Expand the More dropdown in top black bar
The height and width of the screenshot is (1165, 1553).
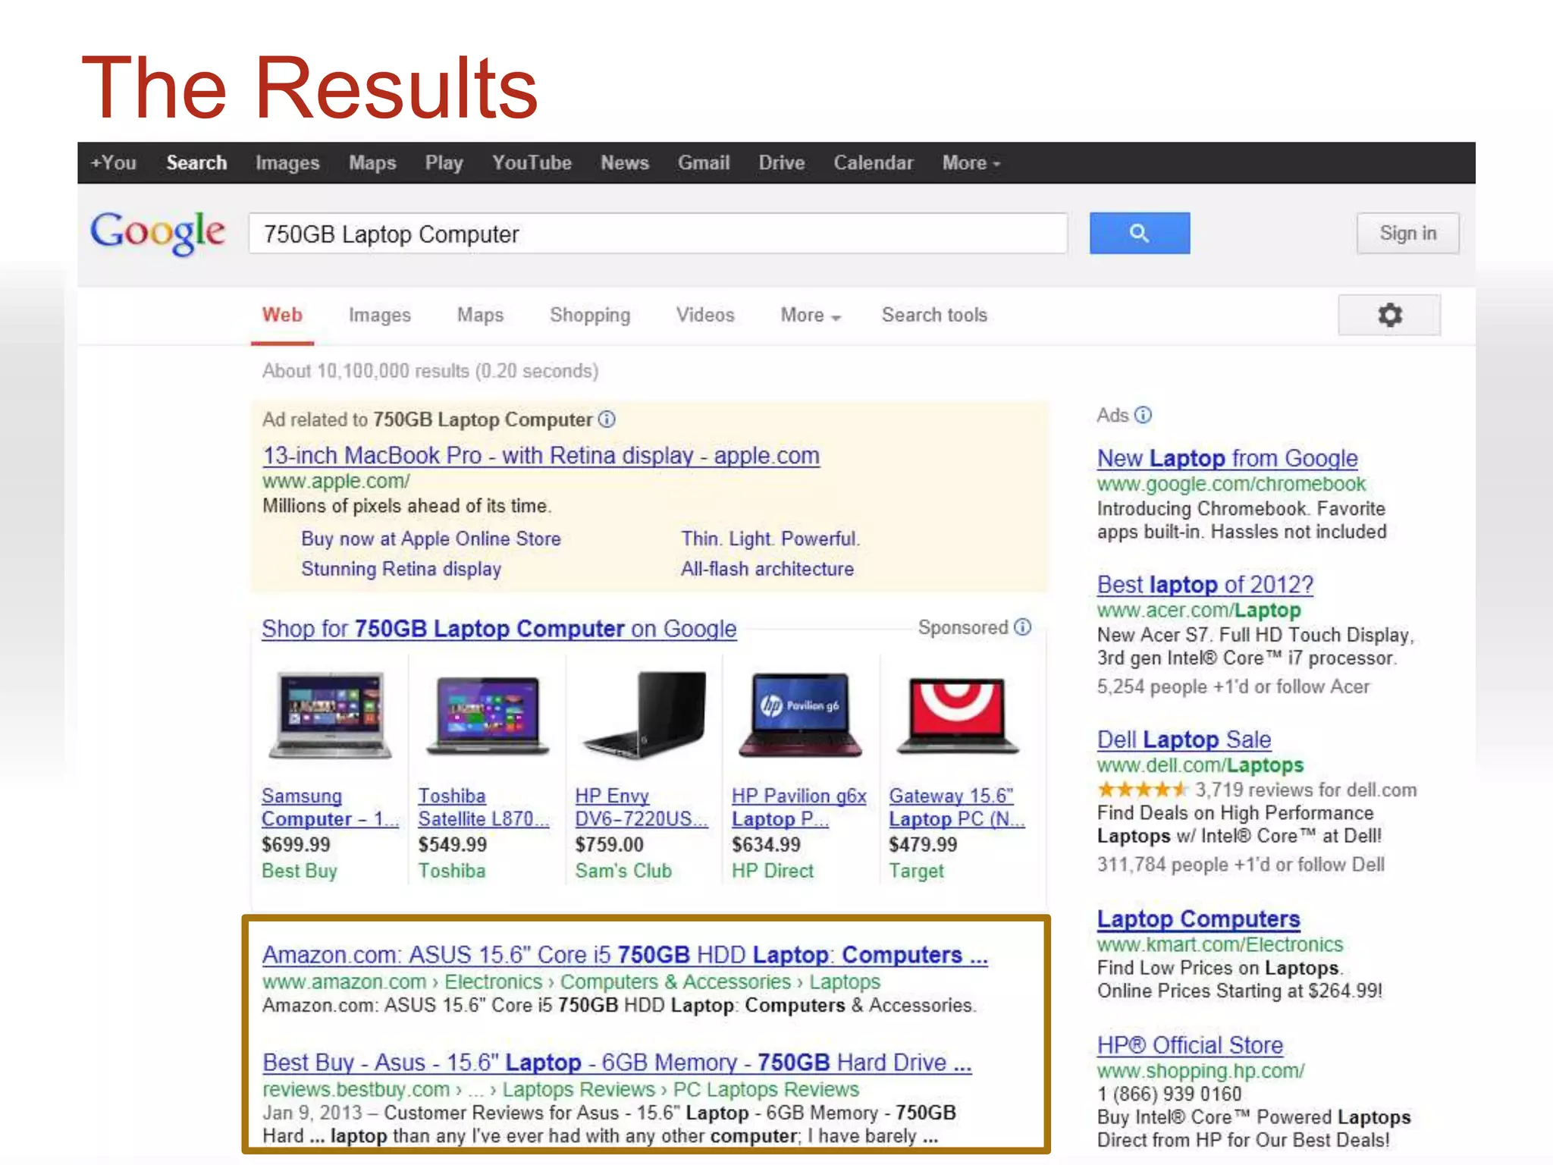point(971,163)
